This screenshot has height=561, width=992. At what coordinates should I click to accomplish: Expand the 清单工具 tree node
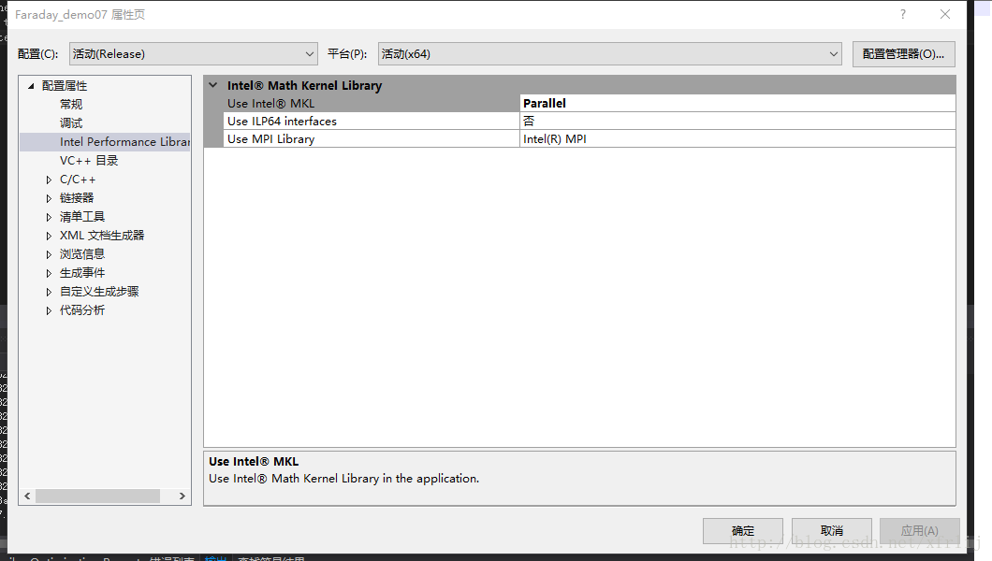click(x=49, y=217)
